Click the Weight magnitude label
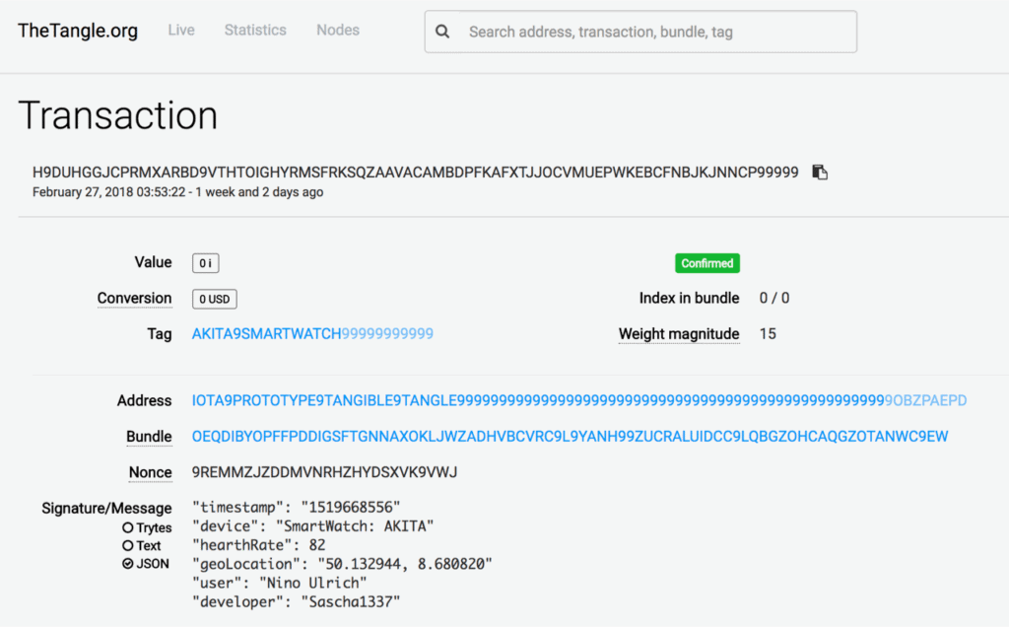This screenshot has height=627, width=1009. click(x=679, y=334)
